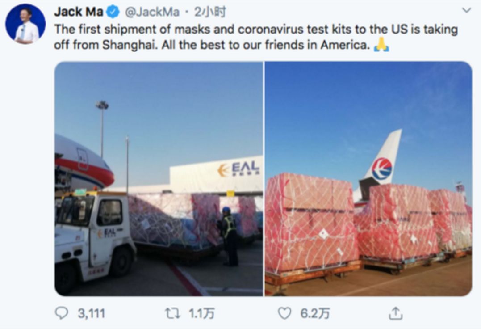Open Jack Ma's profile avatar

(x=25, y=24)
